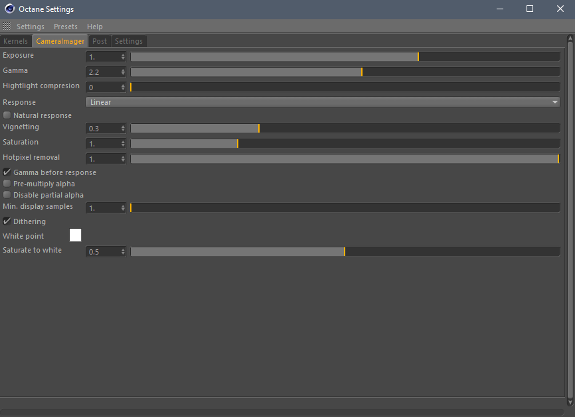Uncheck Gamma before response
Screen dimensions: 575x417
[x=7, y=172]
